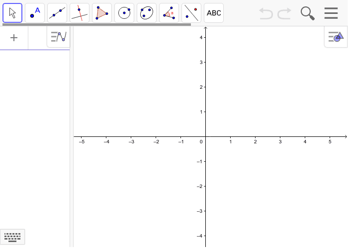This screenshot has height=248, width=348.
Task: Click the Undo arrow
Action: click(266, 13)
